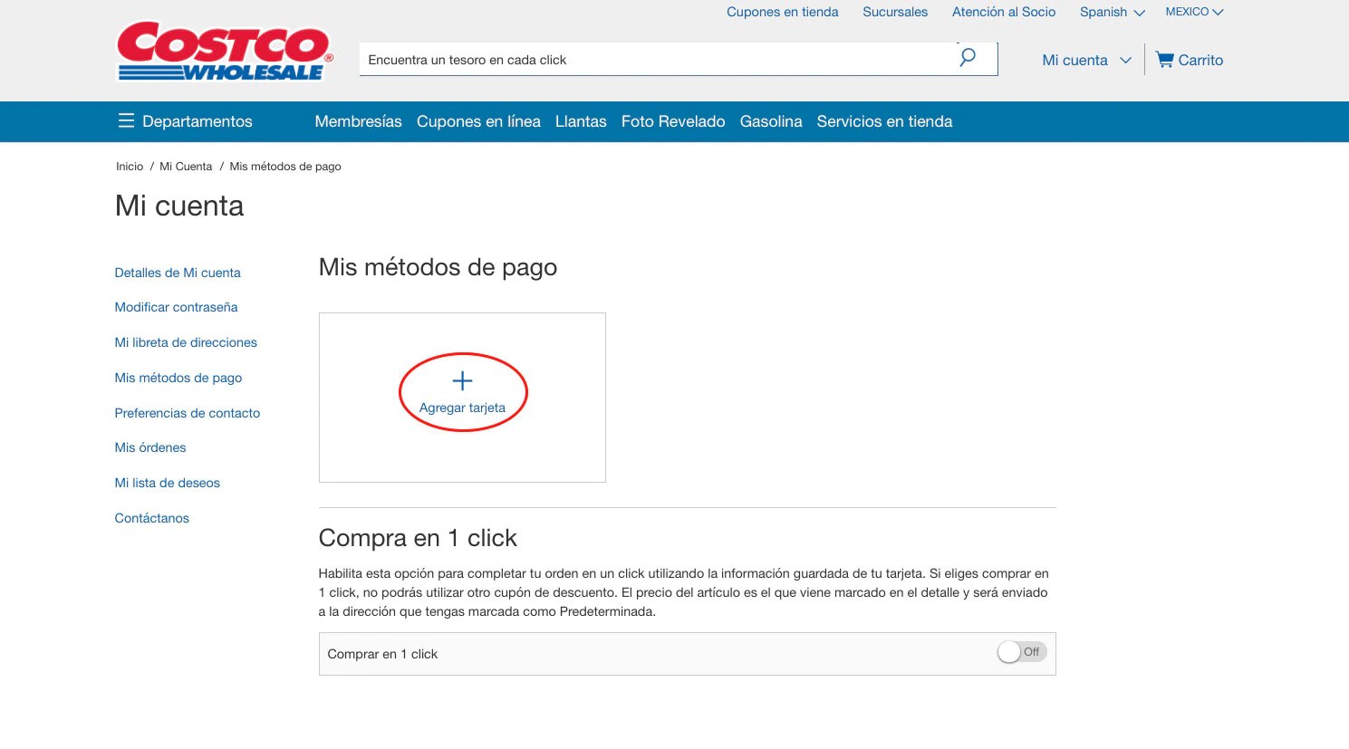Click the circular Off slider knob
Screen dimensions: 1349x749
pyautogui.click(x=1010, y=652)
